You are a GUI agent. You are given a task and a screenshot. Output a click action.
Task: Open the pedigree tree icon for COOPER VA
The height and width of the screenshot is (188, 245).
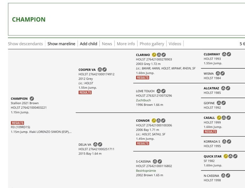click(x=100, y=70)
